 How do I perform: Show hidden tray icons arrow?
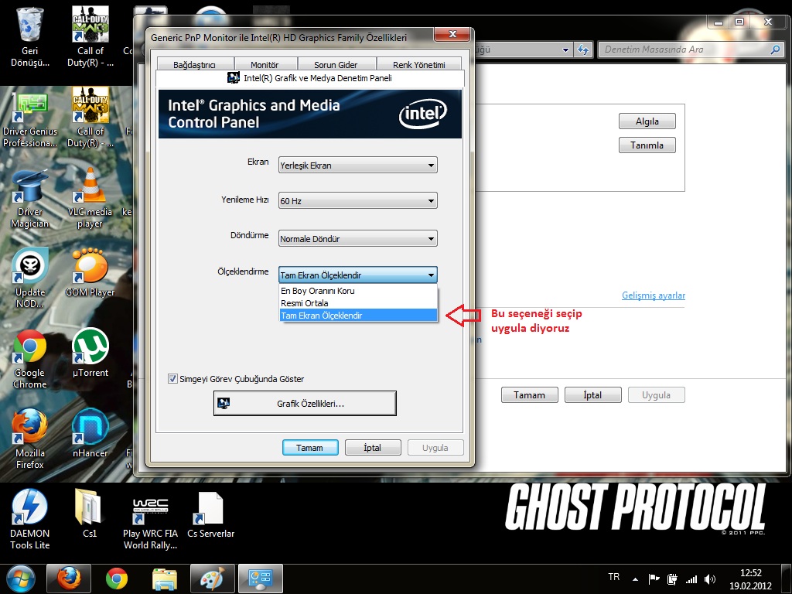(x=635, y=579)
